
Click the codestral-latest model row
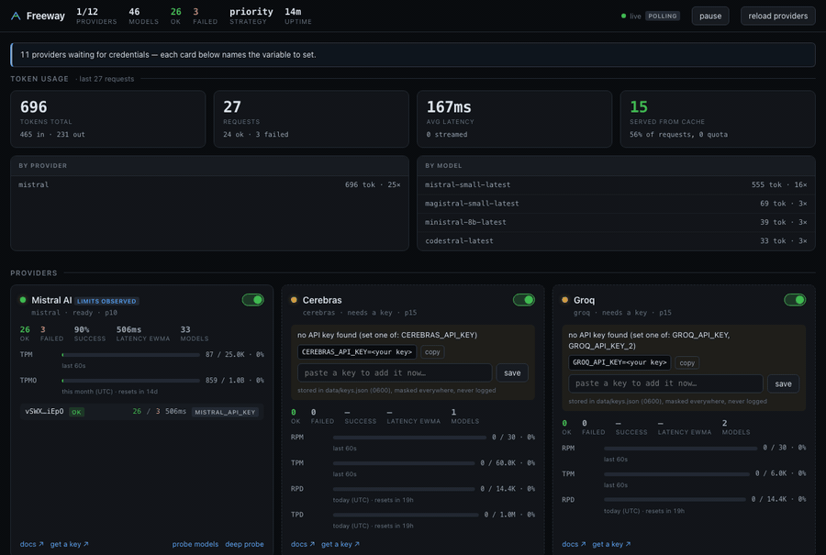[616, 241]
